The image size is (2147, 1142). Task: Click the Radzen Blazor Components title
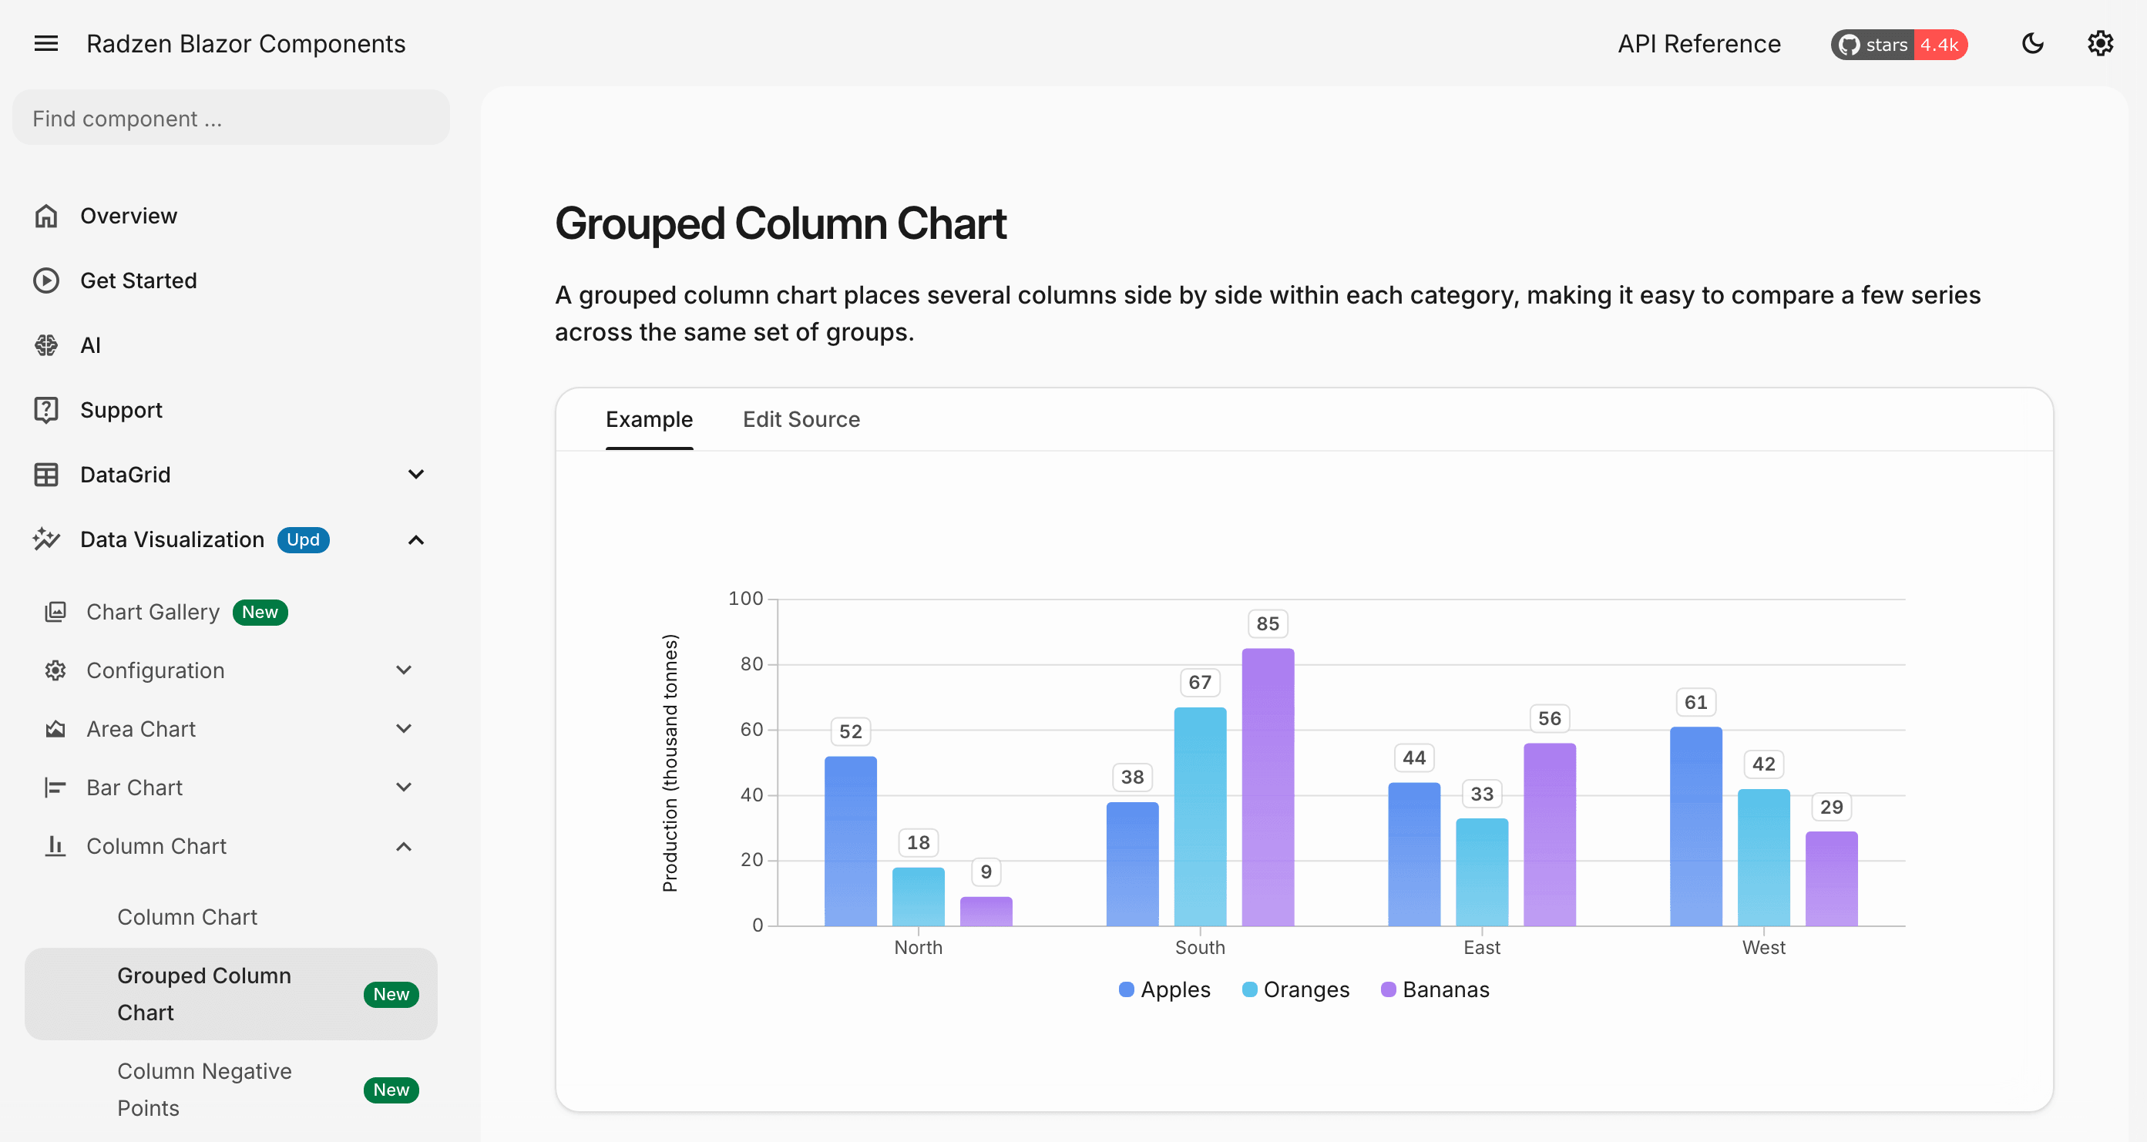point(246,43)
